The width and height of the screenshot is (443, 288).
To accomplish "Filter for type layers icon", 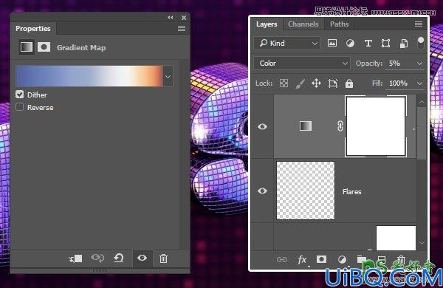I will (x=368, y=44).
